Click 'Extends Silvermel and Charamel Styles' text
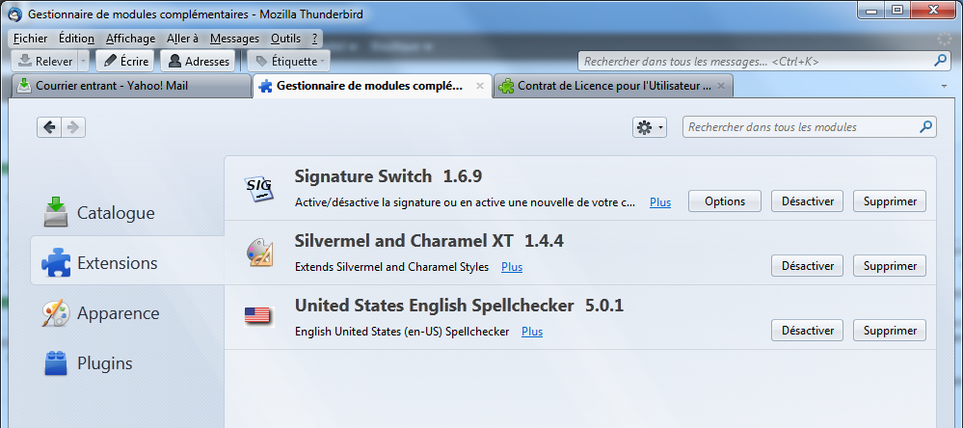 point(391,267)
